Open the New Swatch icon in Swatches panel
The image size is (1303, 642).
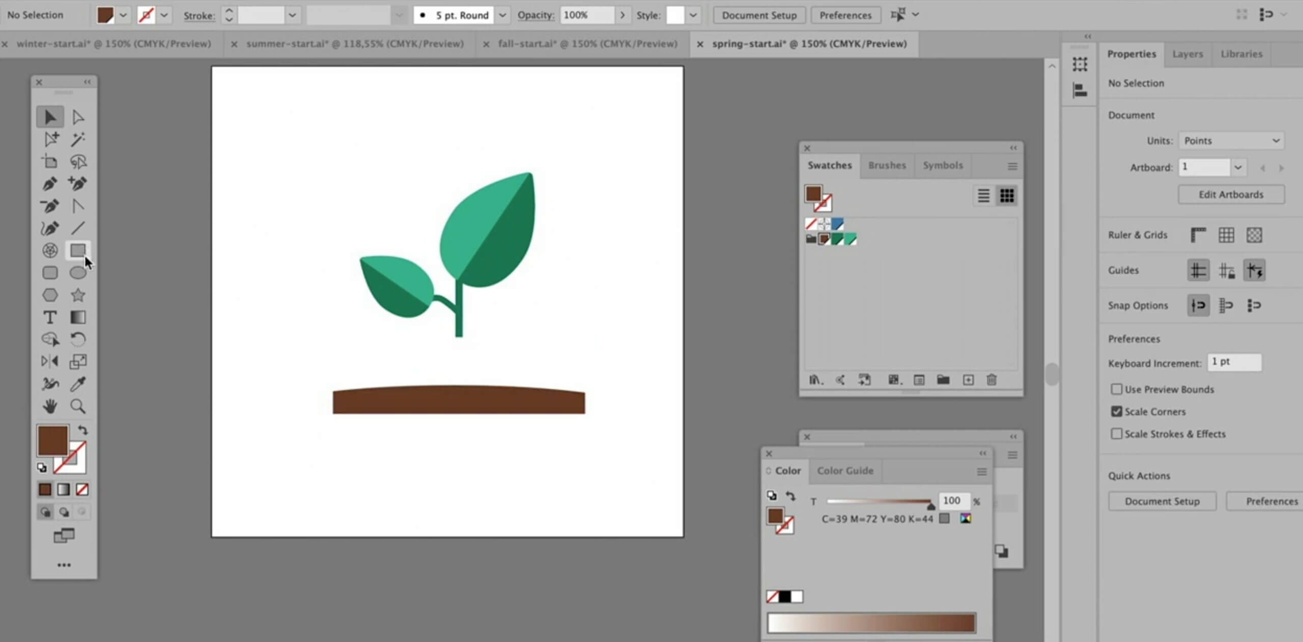tap(968, 380)
